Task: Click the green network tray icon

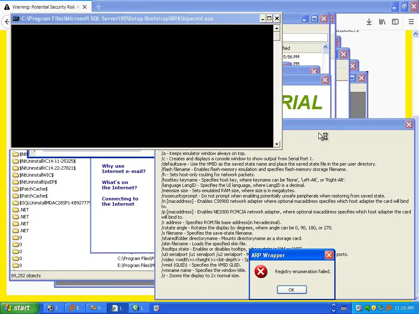Action: pos(367,308)
